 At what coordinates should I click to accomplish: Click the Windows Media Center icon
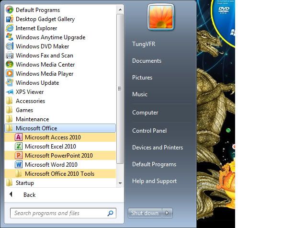(x=10, y=65)
